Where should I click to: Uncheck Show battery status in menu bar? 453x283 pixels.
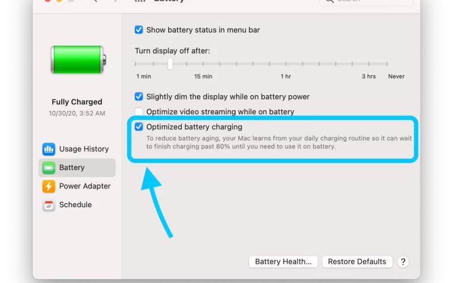(139, 30)
